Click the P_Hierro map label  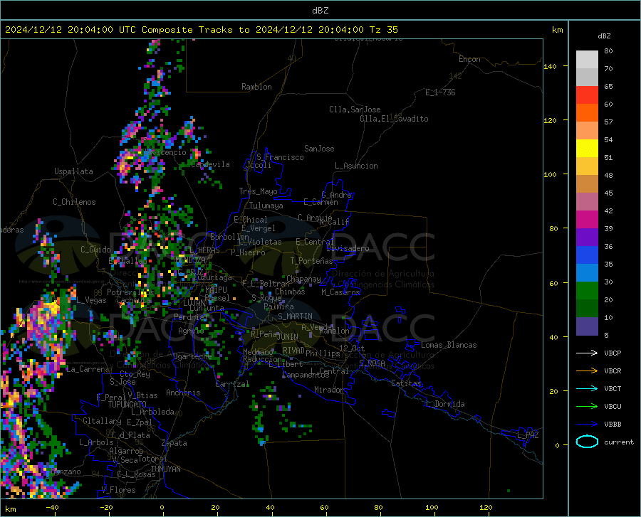coord(248,252)
